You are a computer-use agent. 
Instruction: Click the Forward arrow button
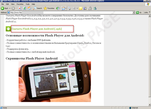coord(13,8)
